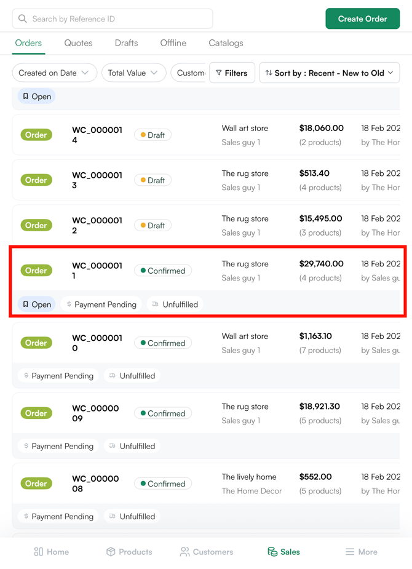Open the Created on Date filter dropdown
Image resolution: width=412 pixels, height=569 pixels.
pos(54,73)
